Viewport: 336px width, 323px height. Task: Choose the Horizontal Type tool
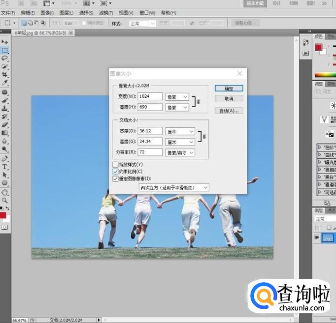(5, 167)
